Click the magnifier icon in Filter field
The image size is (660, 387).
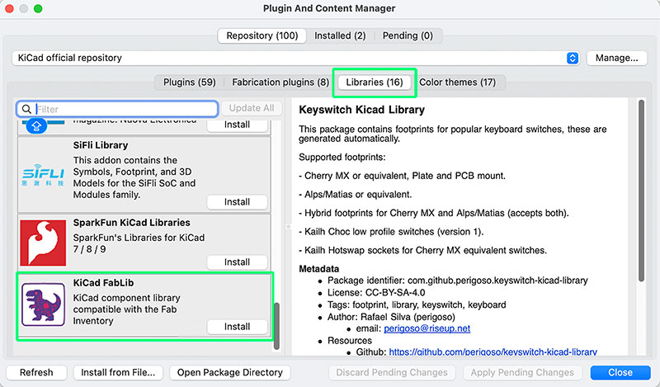tap(27, 109)
